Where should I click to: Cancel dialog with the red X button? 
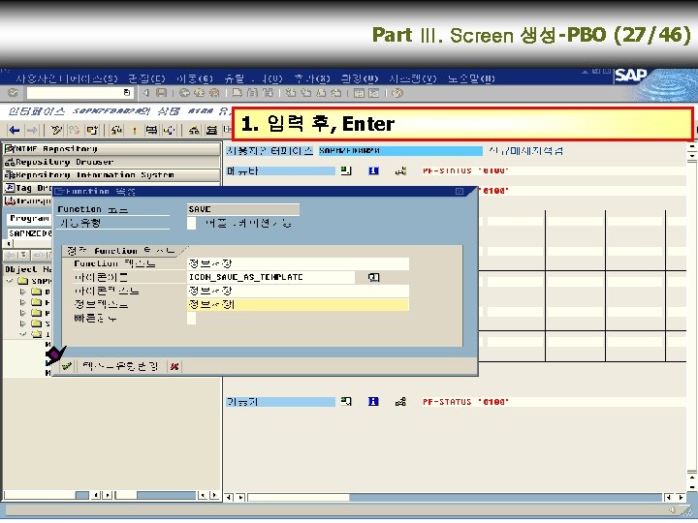(174, 366)
